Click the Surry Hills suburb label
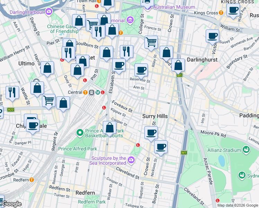 pos(155,116)
